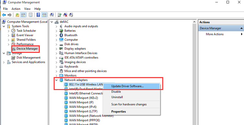
Task: Click the device list scrollbar up arrow
Action: [x=194, y=22]
